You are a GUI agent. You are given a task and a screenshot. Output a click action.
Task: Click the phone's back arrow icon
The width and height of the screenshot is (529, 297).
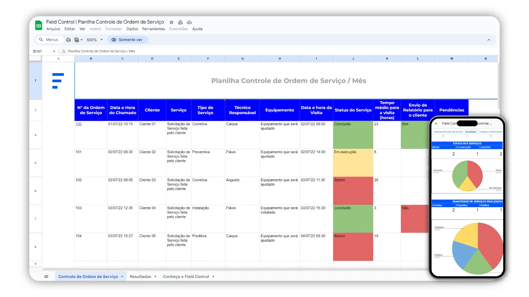pyautogui.click(x=436, y=123)
